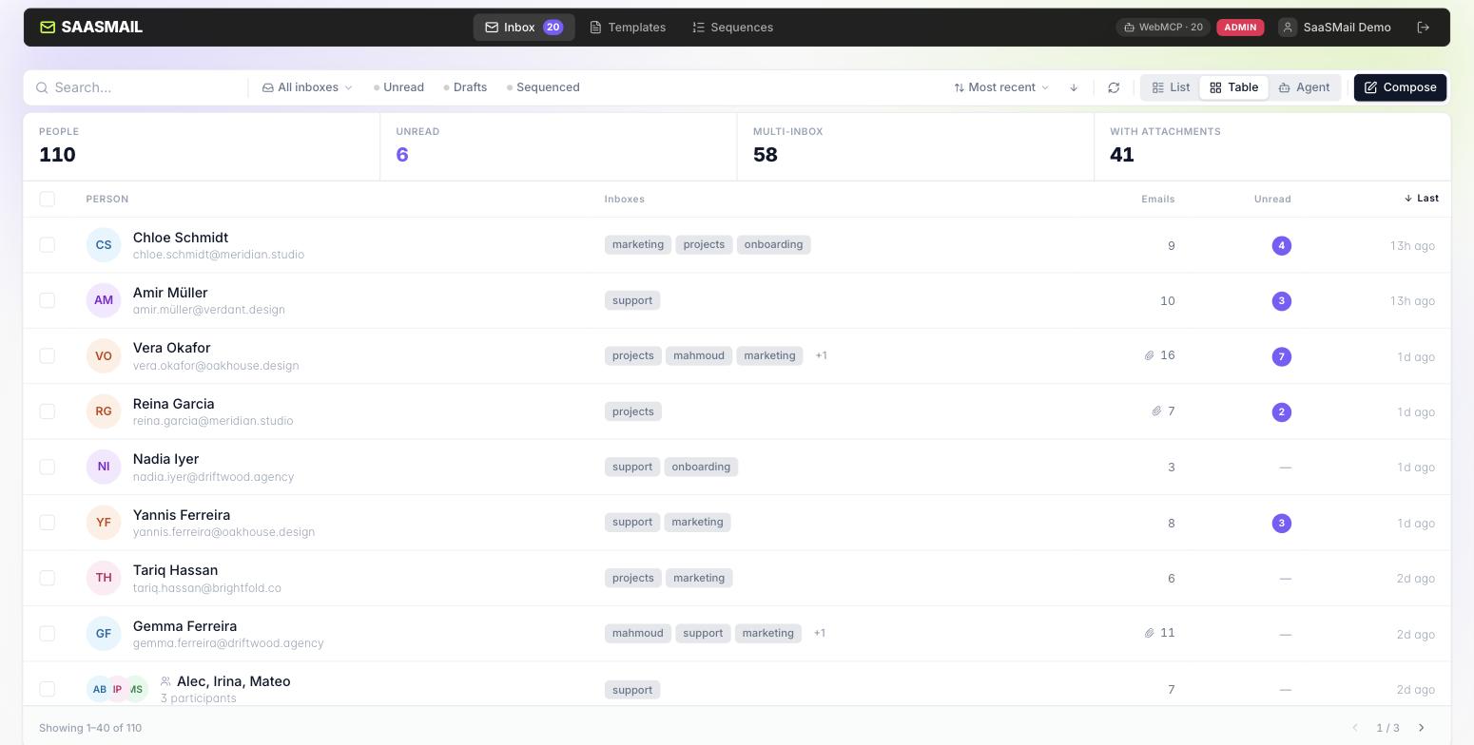Sort by the Last column header
The image size is (1474, 745).
pos(1421,199)
